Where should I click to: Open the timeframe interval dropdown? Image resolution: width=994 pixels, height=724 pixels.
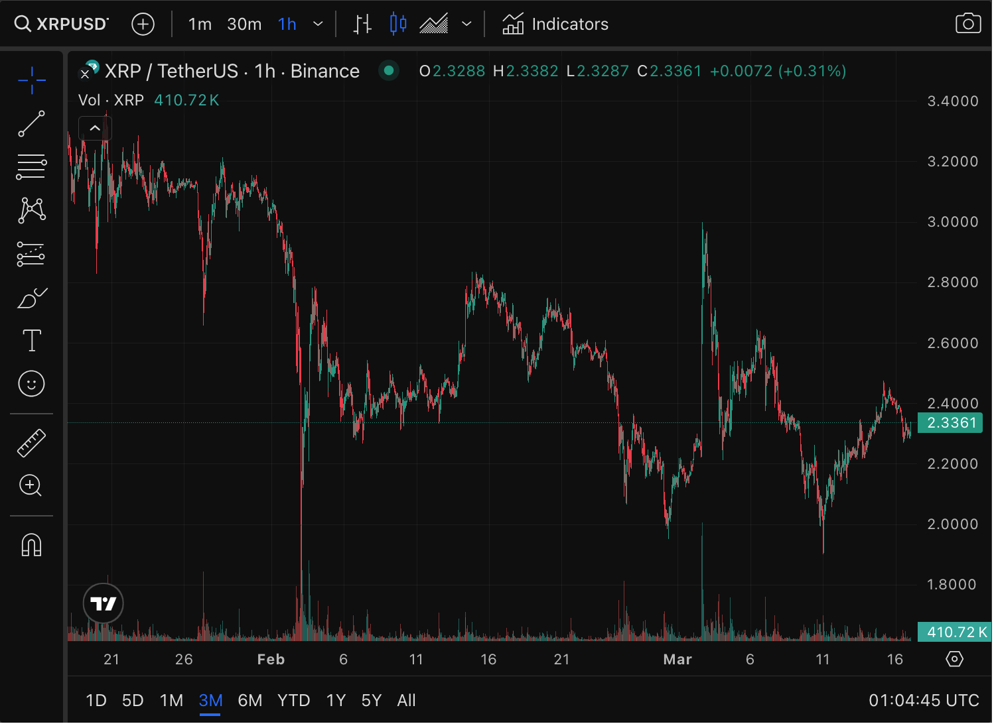(318, 23)
